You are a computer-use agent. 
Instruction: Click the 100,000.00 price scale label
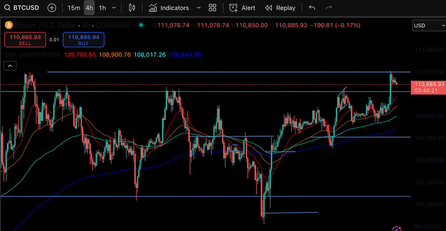(429, 204)
